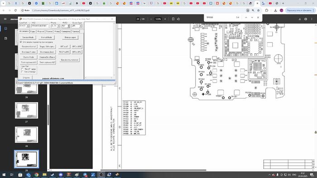Toggle backlight-off checkbox under Service Mode
Image resolution: width=317 pixels, height=178 pixels.
(x=21, y=42)
